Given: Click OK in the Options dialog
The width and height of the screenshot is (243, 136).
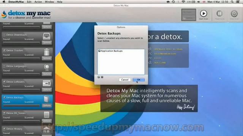Looking at the screenshot, I should pos(139,80).
